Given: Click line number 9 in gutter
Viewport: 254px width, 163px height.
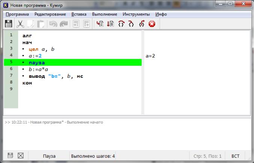Looking at the screenshot, I should (x=11, y=89).
